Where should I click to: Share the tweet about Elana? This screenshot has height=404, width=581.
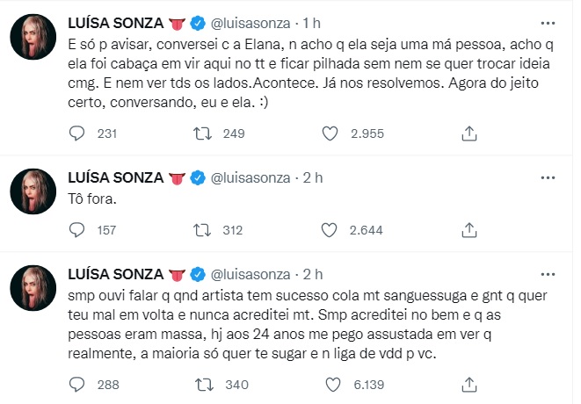click(469, 133)
